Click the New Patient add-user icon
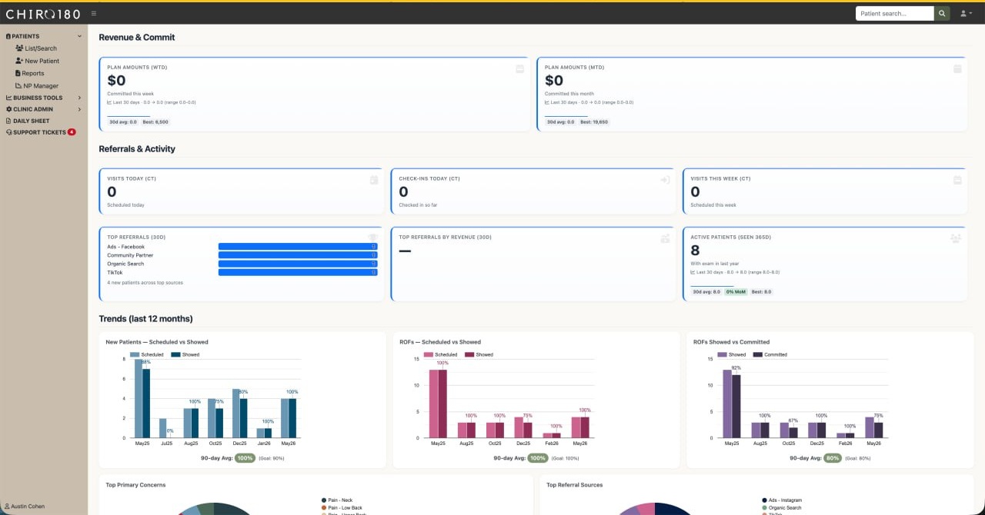Image resolution: width=985 pixels, height=515 pixels. pyautogui.click(x=19, y=61)
